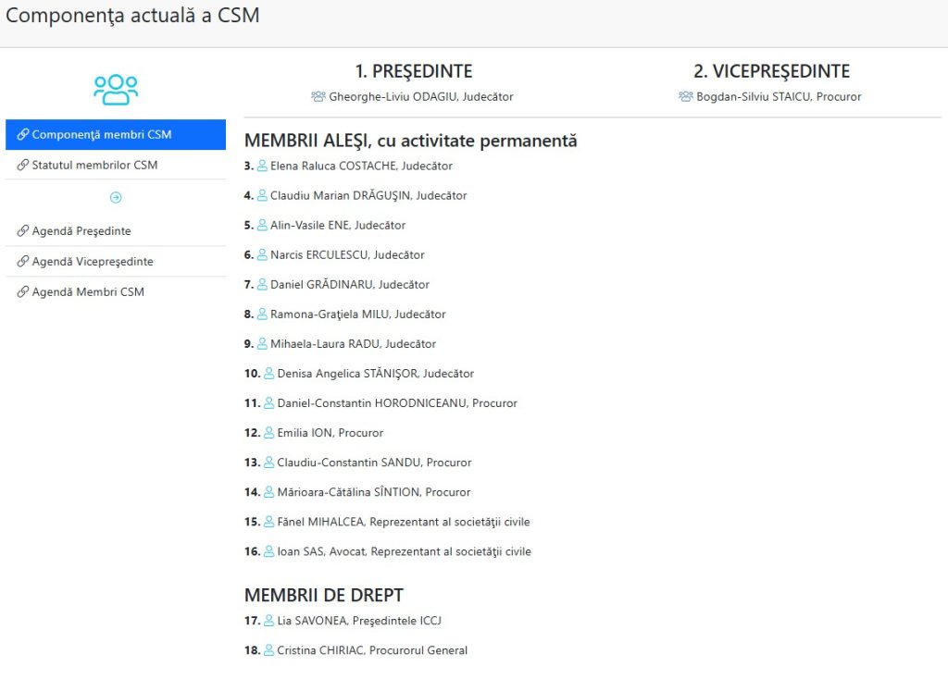948x679 pixels.
Task: Open Agendă Președinte link
Action: pyautogui.click(x=116, y=230)
